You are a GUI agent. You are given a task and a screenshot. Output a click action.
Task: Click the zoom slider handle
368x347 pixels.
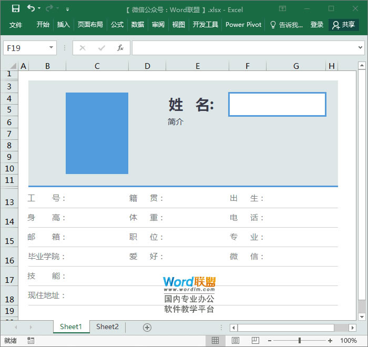coord(300,341)
